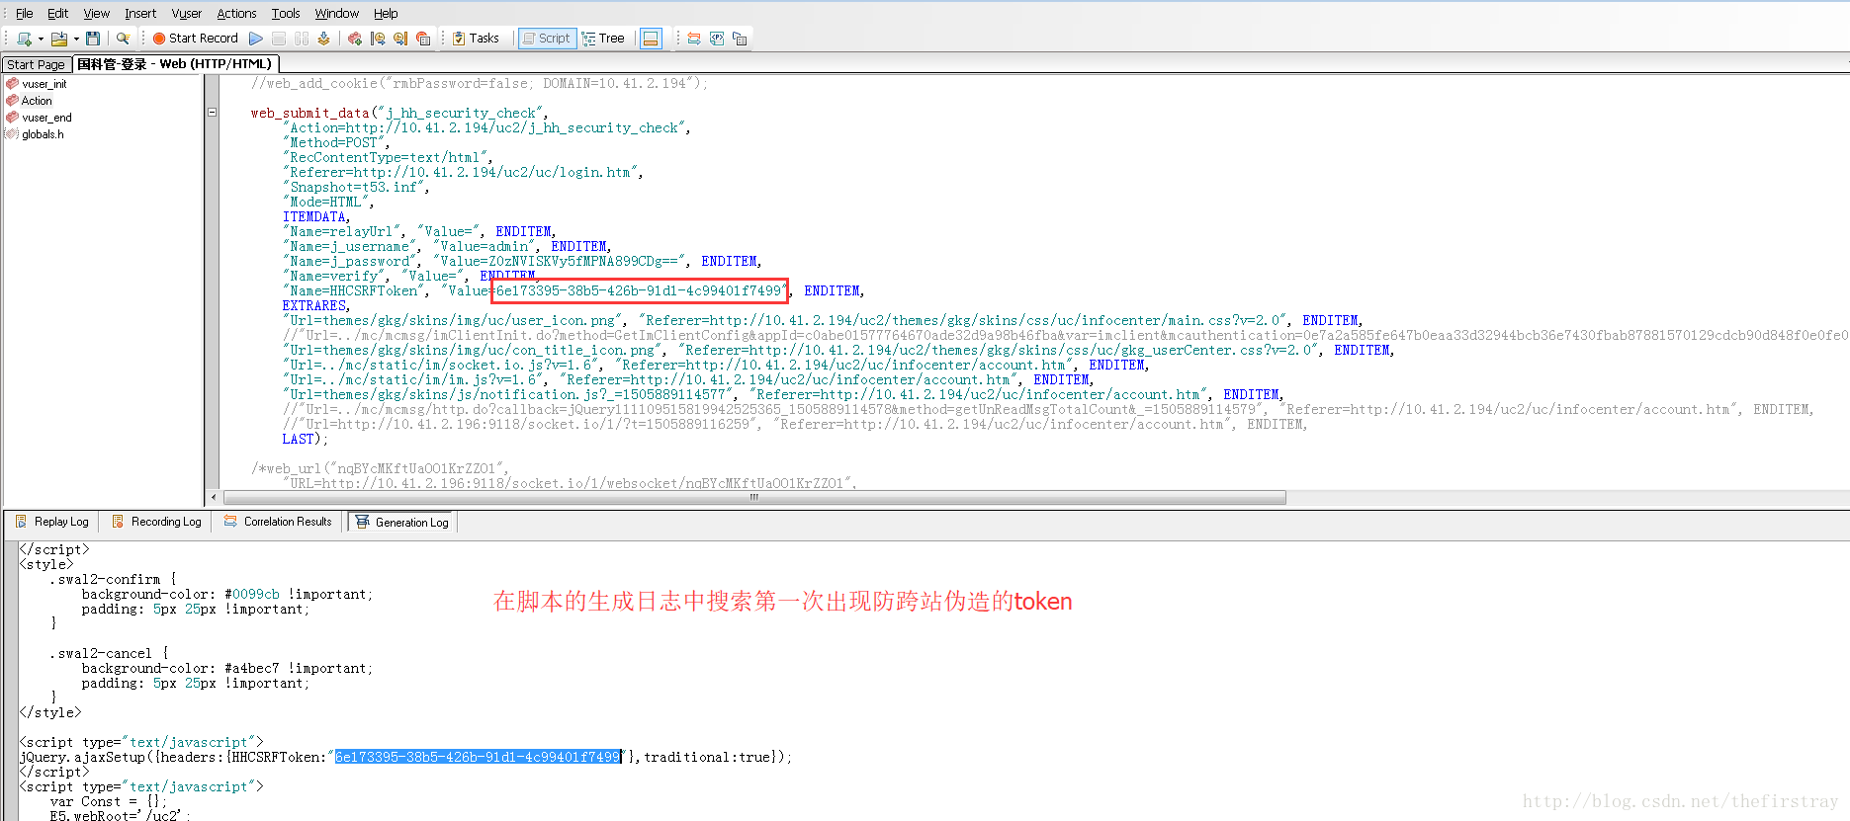Screen dimensions: 1850x821
Task: Click the red sphere window icon
Action: click(423, 39)
